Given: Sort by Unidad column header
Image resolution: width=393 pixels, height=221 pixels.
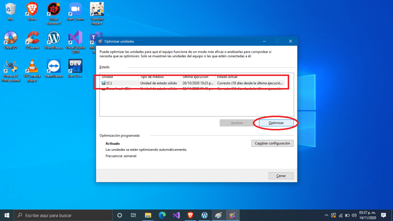Looking at the screenshot, I should (119, 77).
